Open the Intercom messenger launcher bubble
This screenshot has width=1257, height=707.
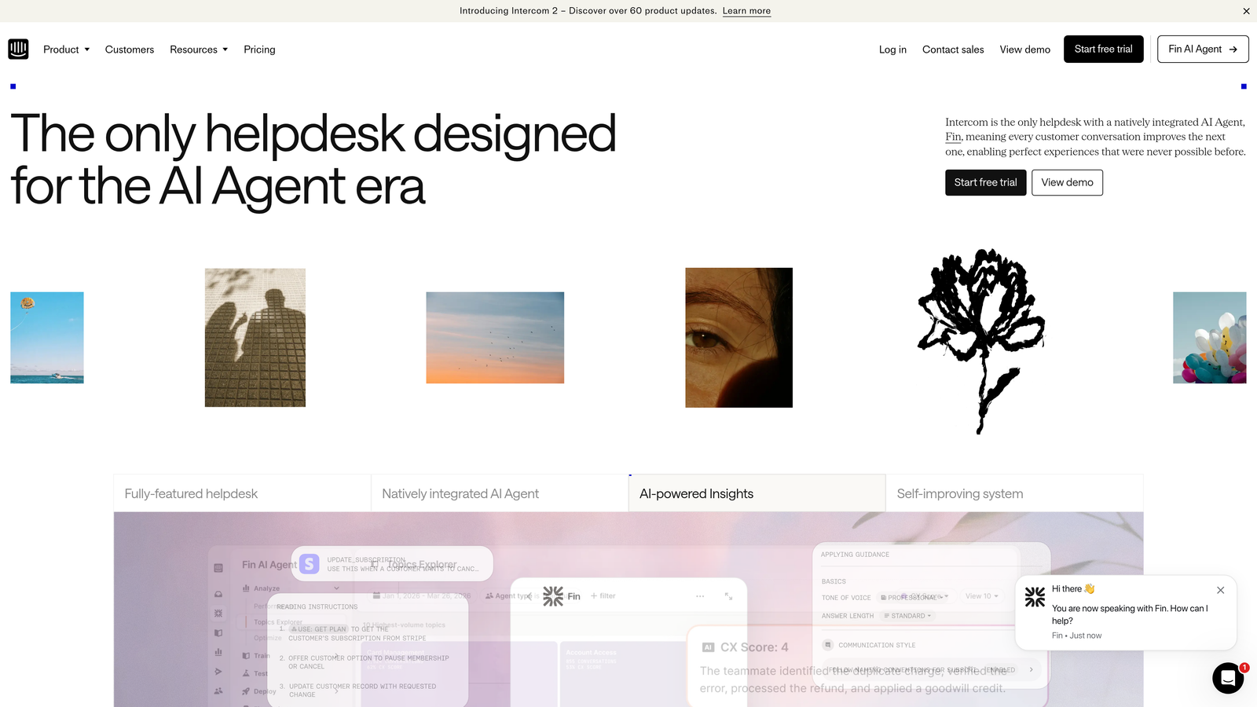tap(1228, 678)
